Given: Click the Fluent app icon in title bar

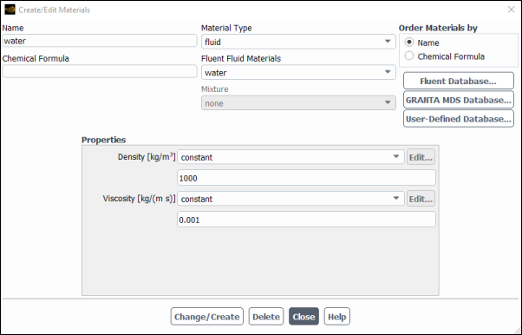Looking at the screenshot, I should click(10, 10).
